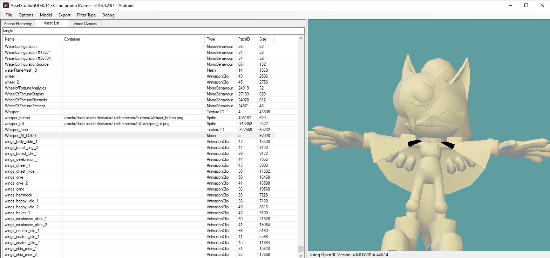Select the WaterConfigurationSource row
This screenshot has width=550, height=258.
coord(151,64)
